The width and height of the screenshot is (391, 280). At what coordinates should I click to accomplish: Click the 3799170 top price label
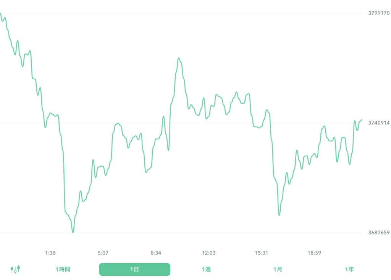click(x=379, y=13)
